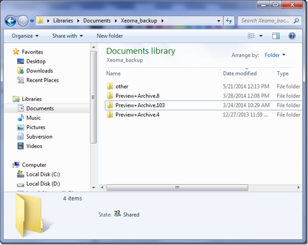Image resolution: width=308 pixels, height=245 pixels.
Task: Open the Pictures library
Action: (x=36, y=127)
